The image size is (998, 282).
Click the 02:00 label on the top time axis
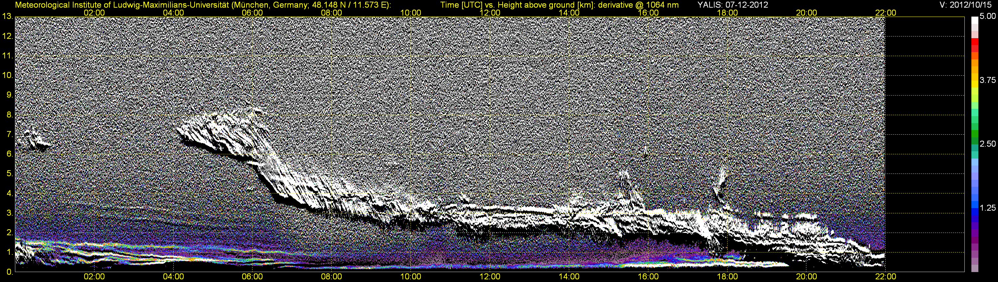click(94, 13)
